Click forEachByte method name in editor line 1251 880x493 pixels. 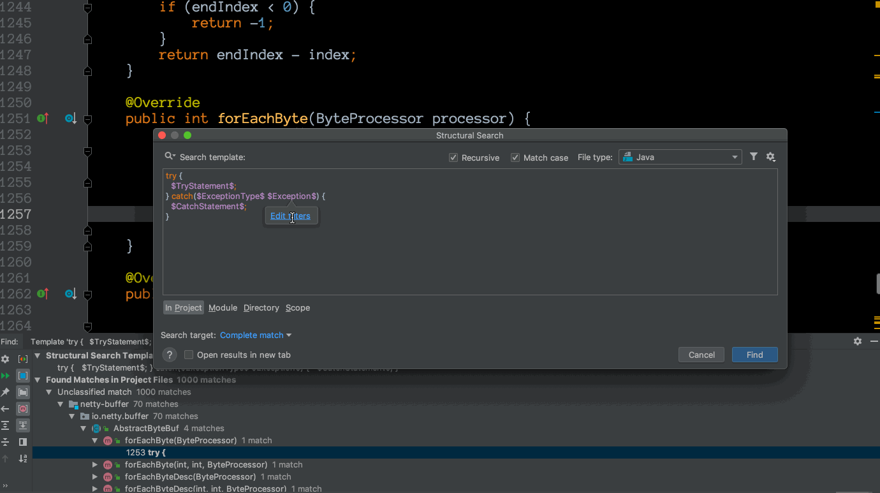pos(263,119)
